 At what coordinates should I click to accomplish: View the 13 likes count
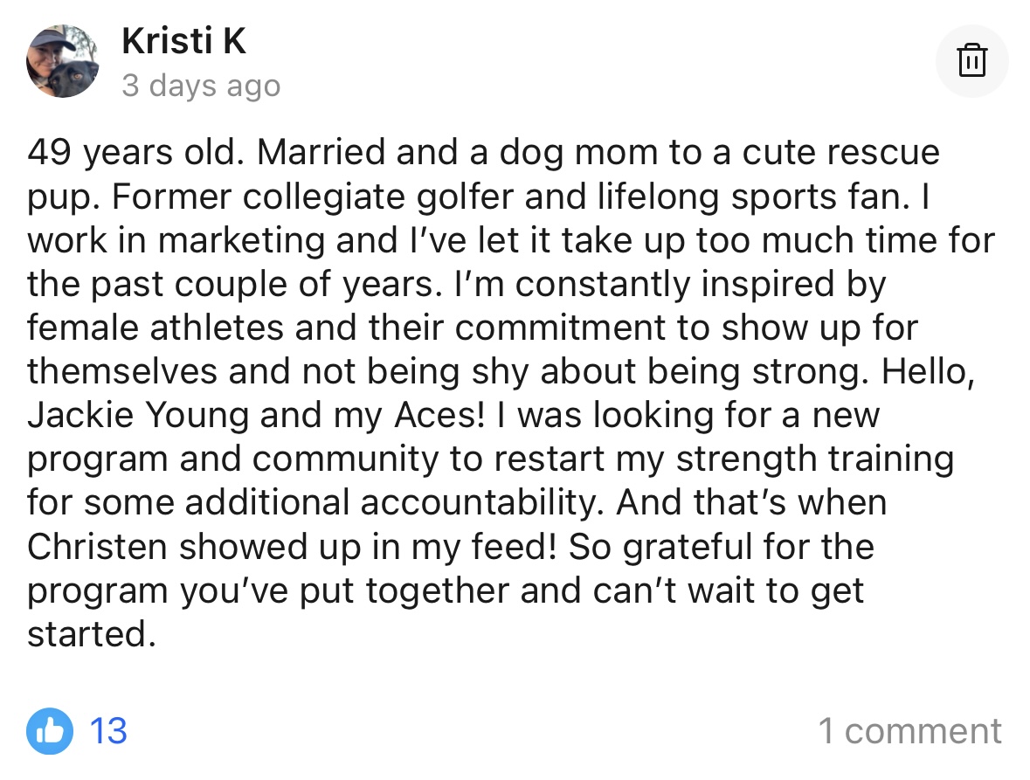pyautogui.click(x=109, y=730)
